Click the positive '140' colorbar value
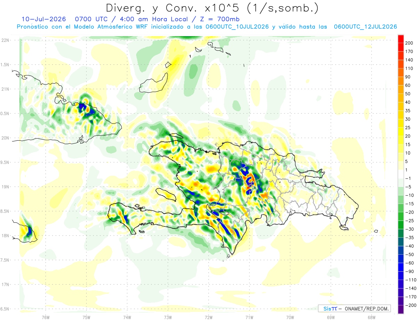Viewport: 417px width, 322px height. (x=409, y=60)
